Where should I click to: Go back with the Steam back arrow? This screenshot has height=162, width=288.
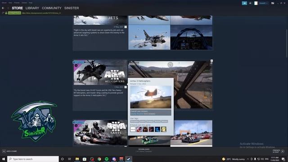click(3, 8)
